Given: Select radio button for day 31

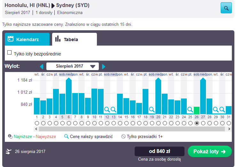Looking at the screenshot, I should pos(229,123).
